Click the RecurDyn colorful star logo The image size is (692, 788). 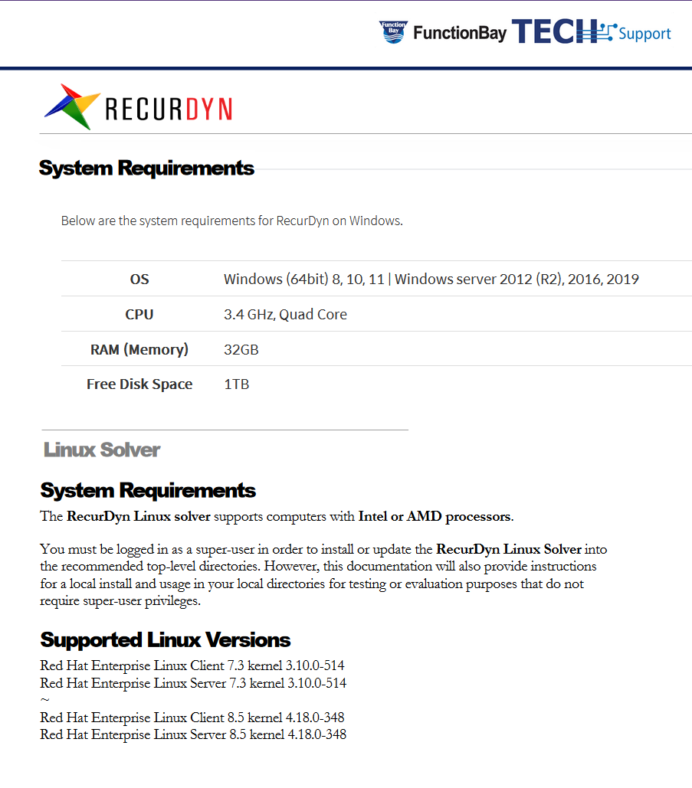point(72,107)
